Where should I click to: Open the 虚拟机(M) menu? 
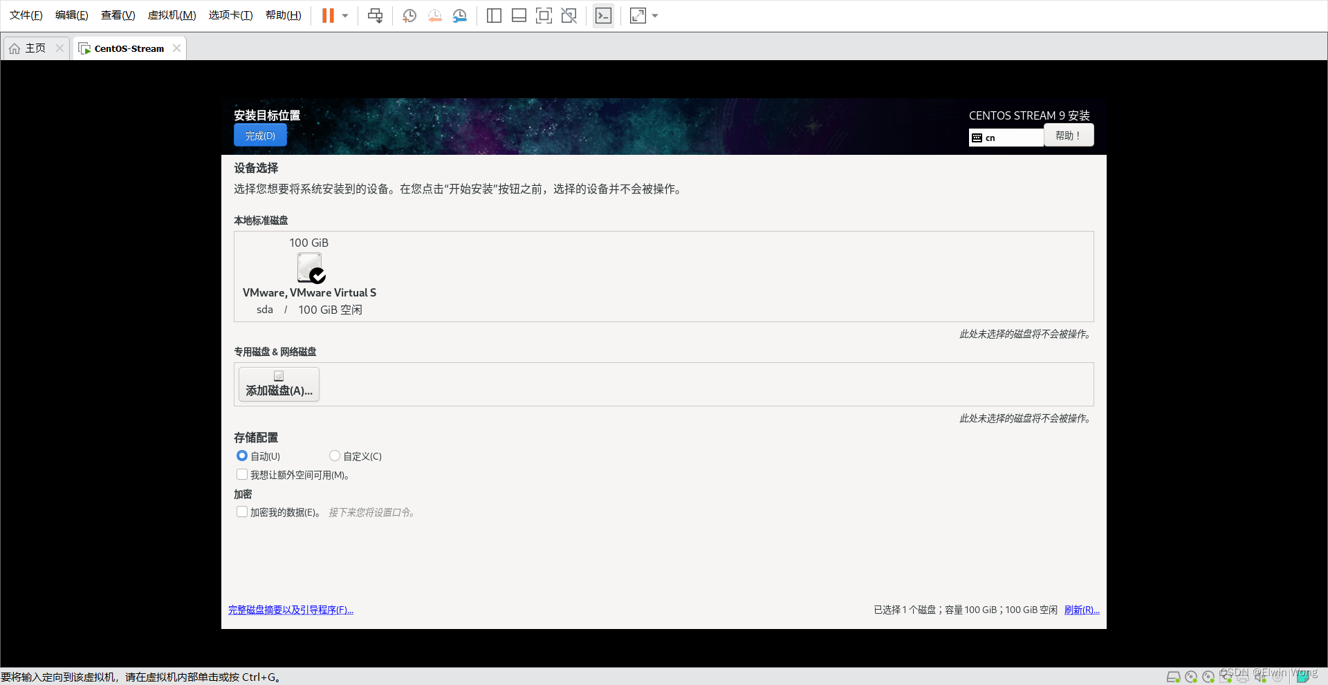[172, 15]
